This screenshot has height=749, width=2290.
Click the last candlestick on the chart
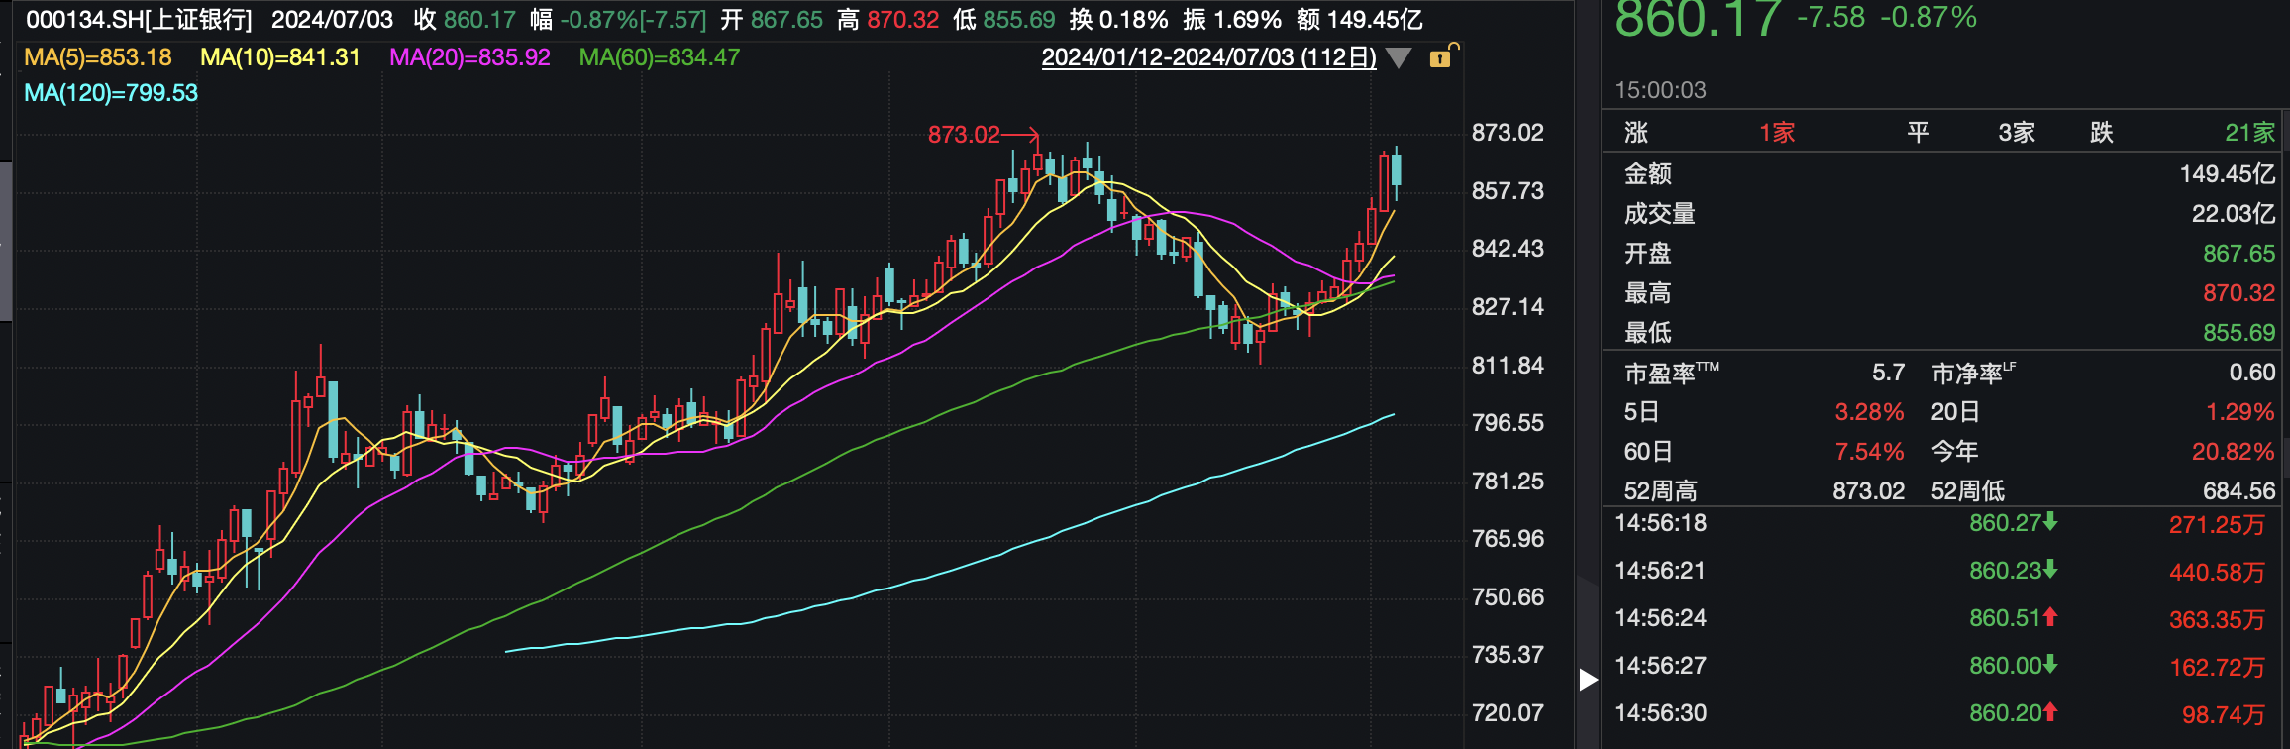[1397, 170]
